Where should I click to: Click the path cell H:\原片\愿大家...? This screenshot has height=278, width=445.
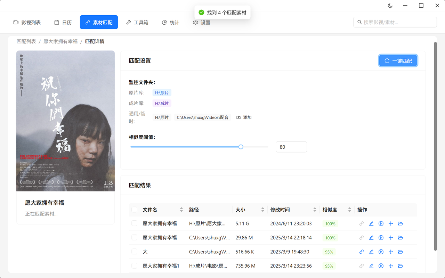(x=207, y=223)
